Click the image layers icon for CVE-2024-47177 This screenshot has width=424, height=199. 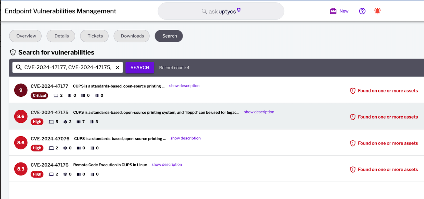click(97, 96)
